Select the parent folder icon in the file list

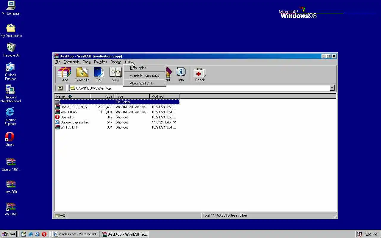point(57,102)
